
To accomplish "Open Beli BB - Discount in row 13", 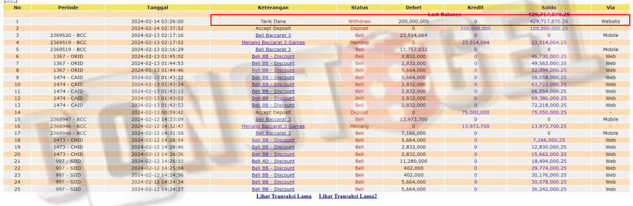I will (273, 105).
